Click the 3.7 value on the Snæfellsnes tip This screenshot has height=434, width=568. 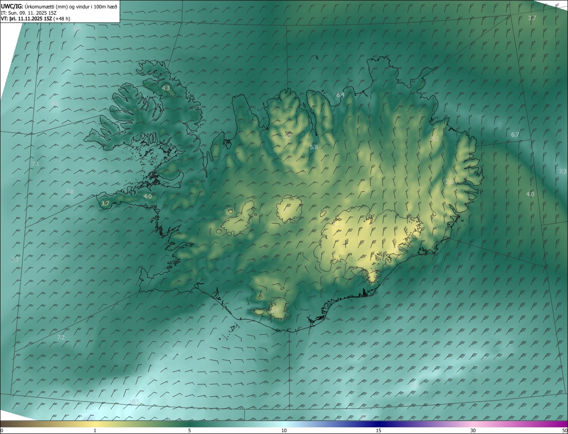(105, 203)
